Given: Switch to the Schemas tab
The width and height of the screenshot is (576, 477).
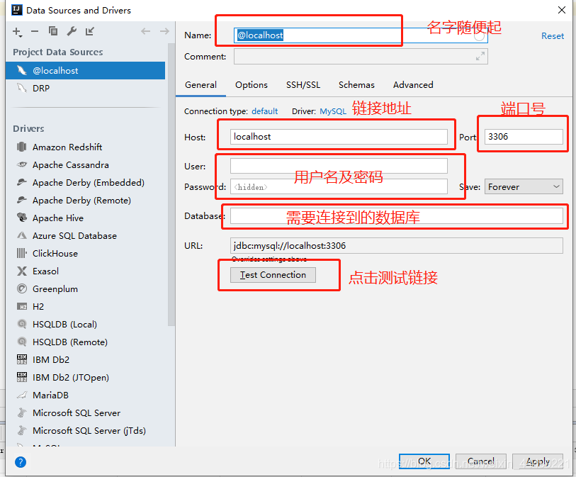Looking at the screenshot, I should (x=356, y=85).
